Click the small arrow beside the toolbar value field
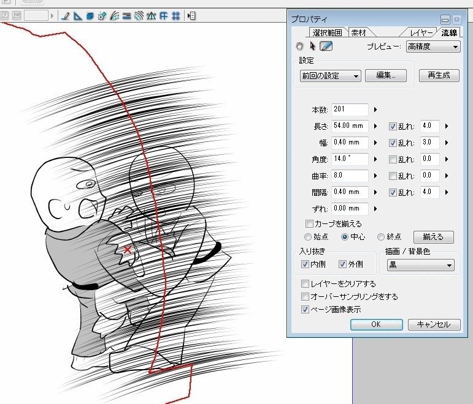 [x=52, y=16]
